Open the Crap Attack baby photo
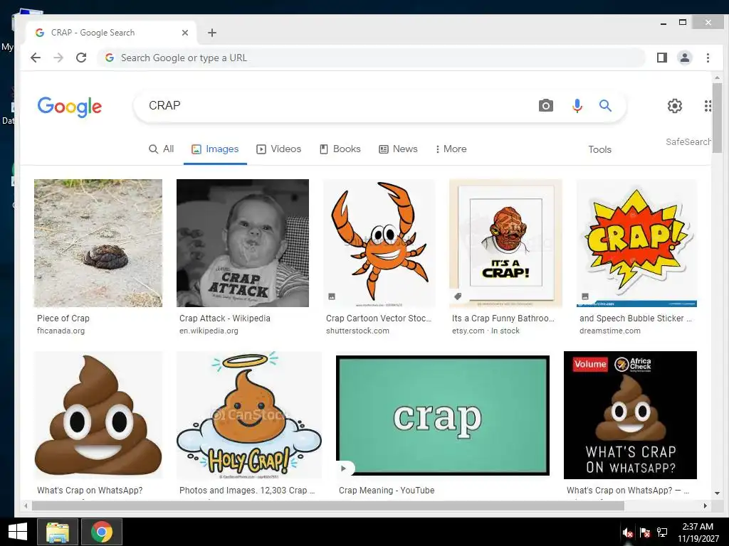The image size is (729, 546). pyautogui.click(x=243, y=243)
